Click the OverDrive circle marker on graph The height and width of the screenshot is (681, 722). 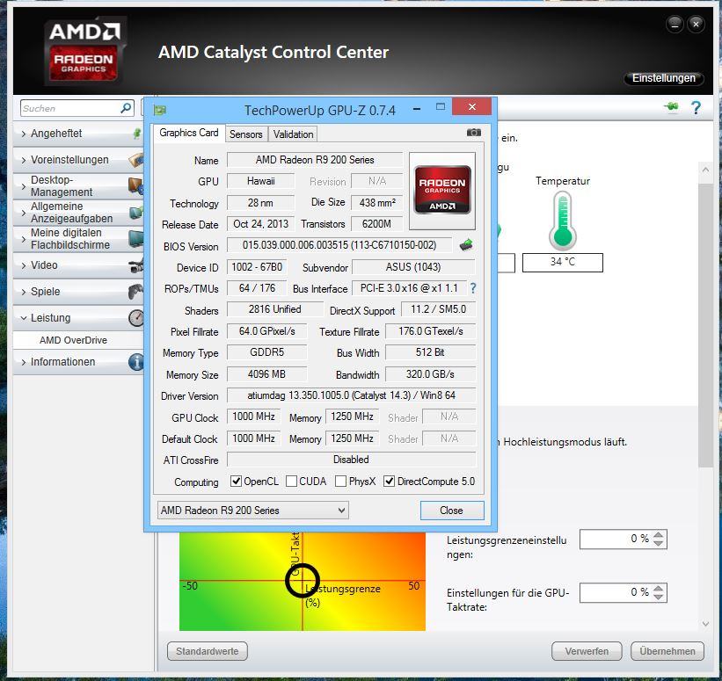coord(302,580)
